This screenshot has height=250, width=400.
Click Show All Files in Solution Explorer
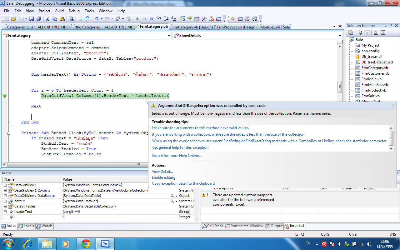[360, 32]
